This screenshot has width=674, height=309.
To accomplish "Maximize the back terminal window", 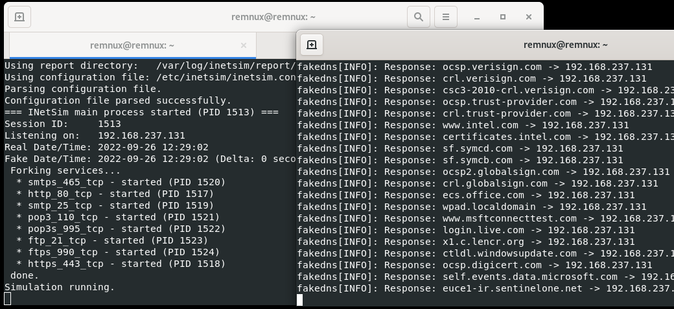I will (x=503, y=17).
